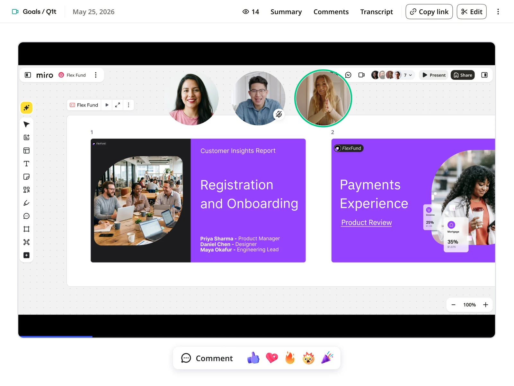Click the May 25, 2026 date
This screenshot has height=386, width=514.
tap(93, 12)
